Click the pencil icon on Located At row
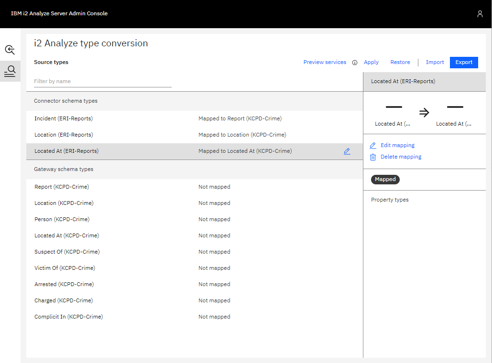This screenshot has height=363, width=492. (347, 151)
